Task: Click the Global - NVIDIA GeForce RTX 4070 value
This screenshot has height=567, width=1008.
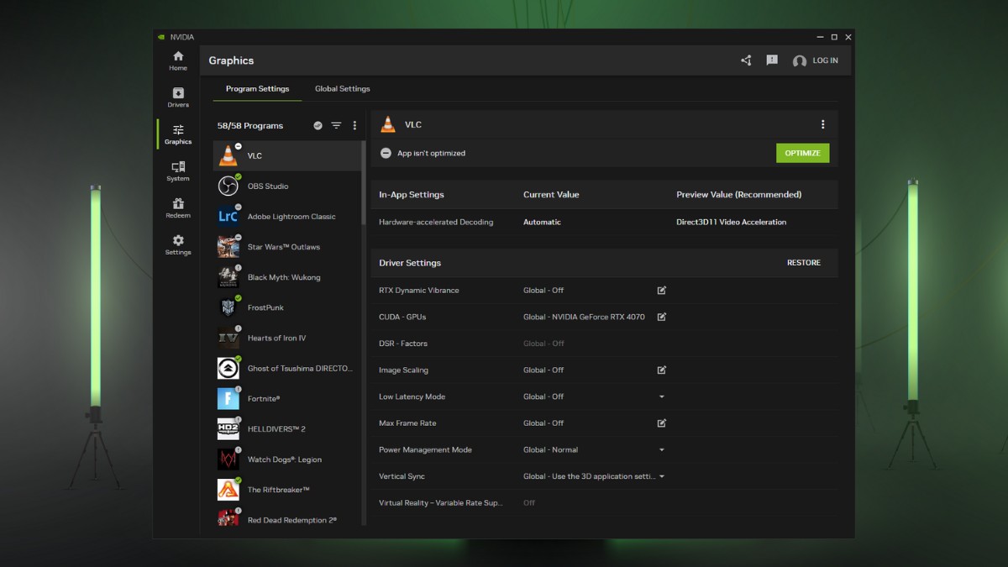Action: (584, 318)
